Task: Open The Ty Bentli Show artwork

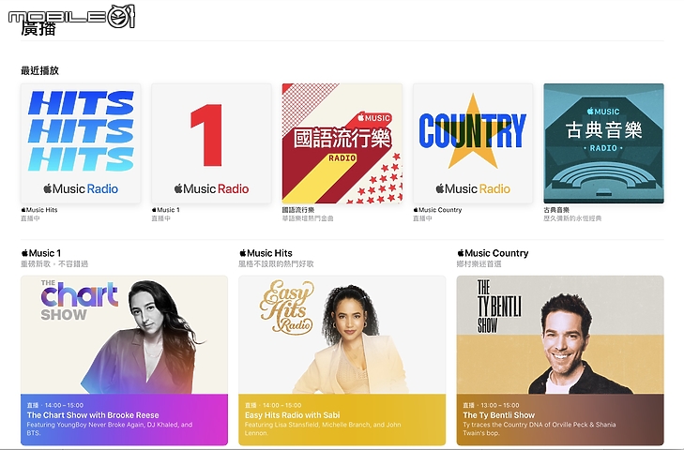Action: click(x=560, y=335)
